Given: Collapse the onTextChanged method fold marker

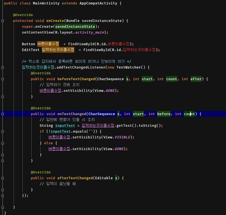Looking at the screenshot, I should pos(2,114).
